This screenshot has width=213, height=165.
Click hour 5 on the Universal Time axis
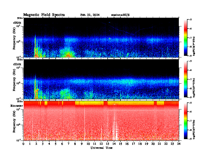[x=56, y=144]
